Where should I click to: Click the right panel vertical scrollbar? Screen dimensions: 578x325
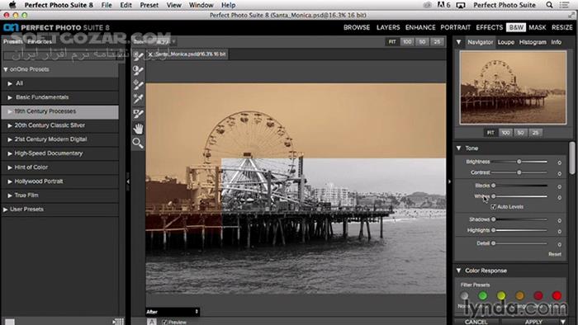coord(572,158)
